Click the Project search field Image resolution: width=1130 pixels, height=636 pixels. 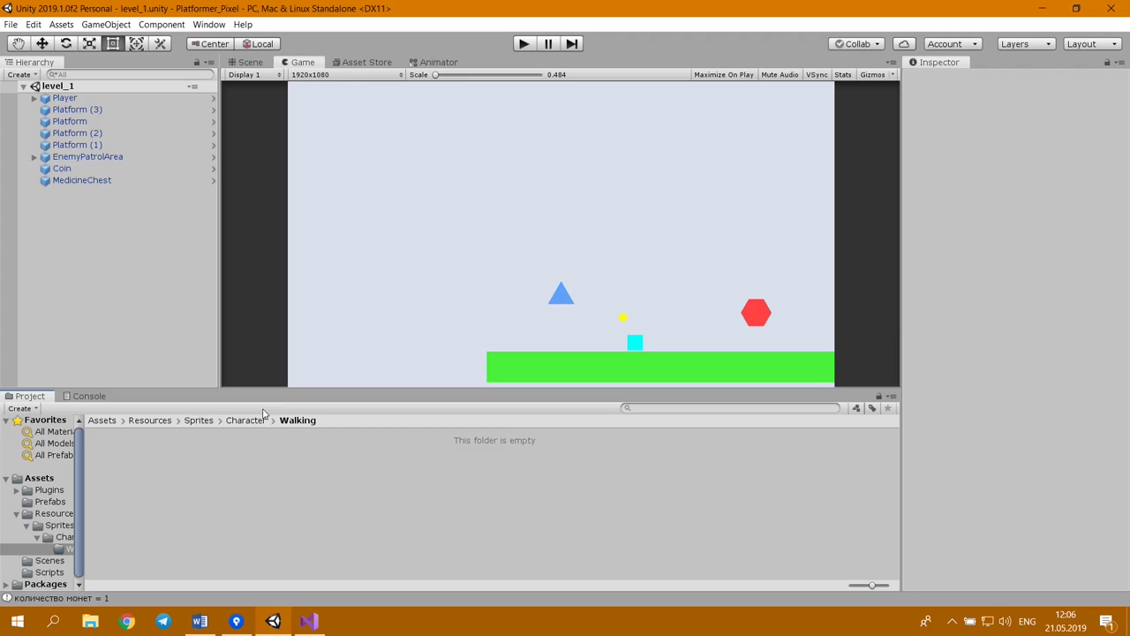click(731, 408)
